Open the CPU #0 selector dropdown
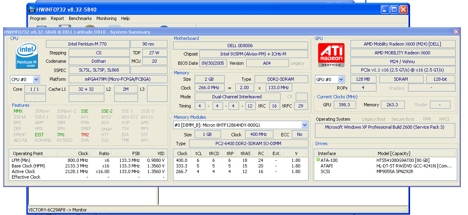 (36, 80)
